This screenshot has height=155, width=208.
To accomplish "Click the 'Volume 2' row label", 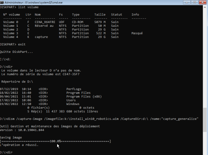I will point(11,30).
